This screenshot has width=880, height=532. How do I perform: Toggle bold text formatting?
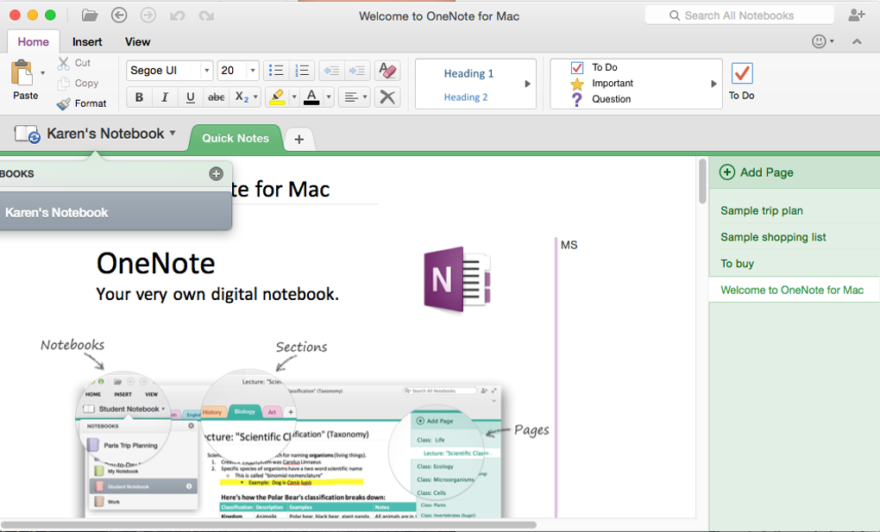[x=138, y=97]
